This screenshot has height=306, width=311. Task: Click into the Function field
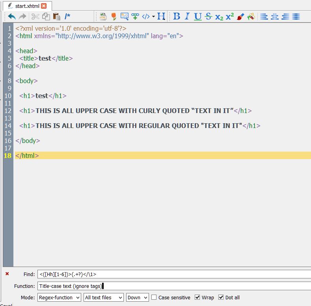(174, 286)
